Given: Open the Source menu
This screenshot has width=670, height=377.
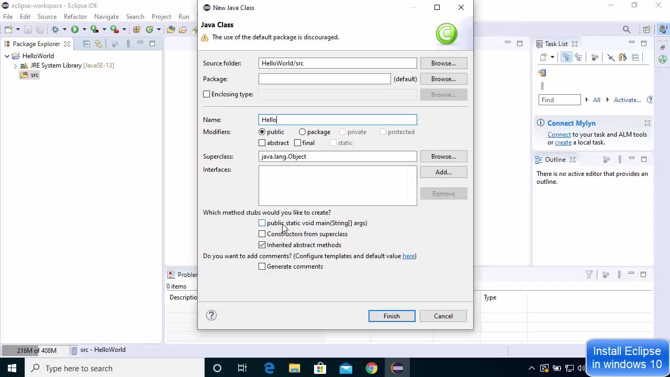Looking at the screenshot, I should point(47,17).
